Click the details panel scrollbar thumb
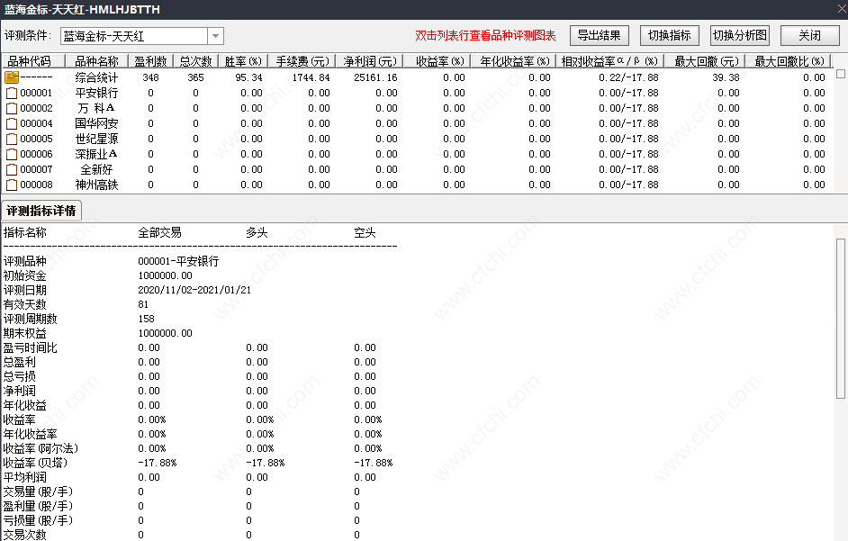This screenshot has height=541, width=848. 841,319
